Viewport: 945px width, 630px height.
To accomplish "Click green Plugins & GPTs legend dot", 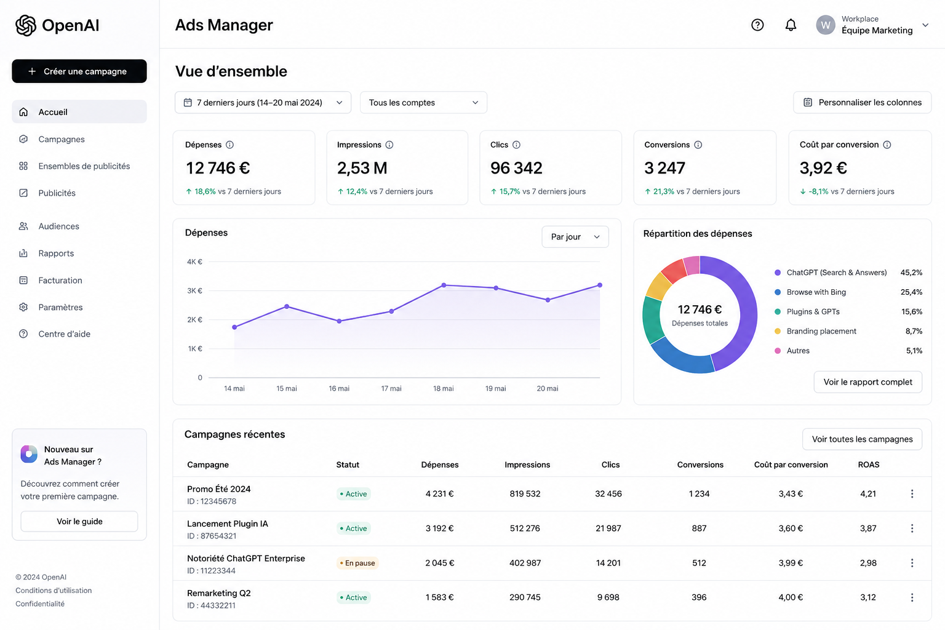I will coord(778,312).
